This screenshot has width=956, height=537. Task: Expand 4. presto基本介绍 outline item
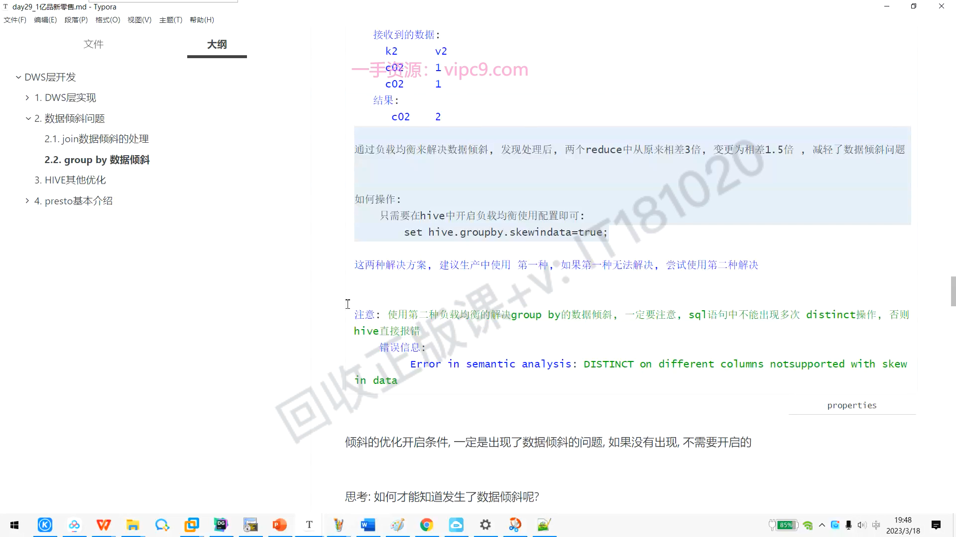(27, 201)
